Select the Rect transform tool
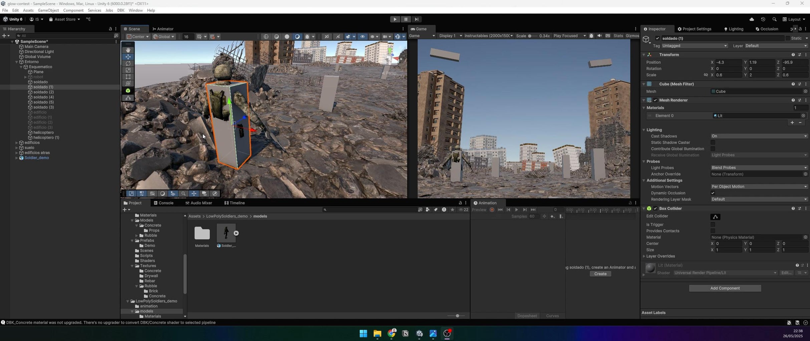Image resolution: width=810 pixels, height=341 pixels. click(128, 77)
